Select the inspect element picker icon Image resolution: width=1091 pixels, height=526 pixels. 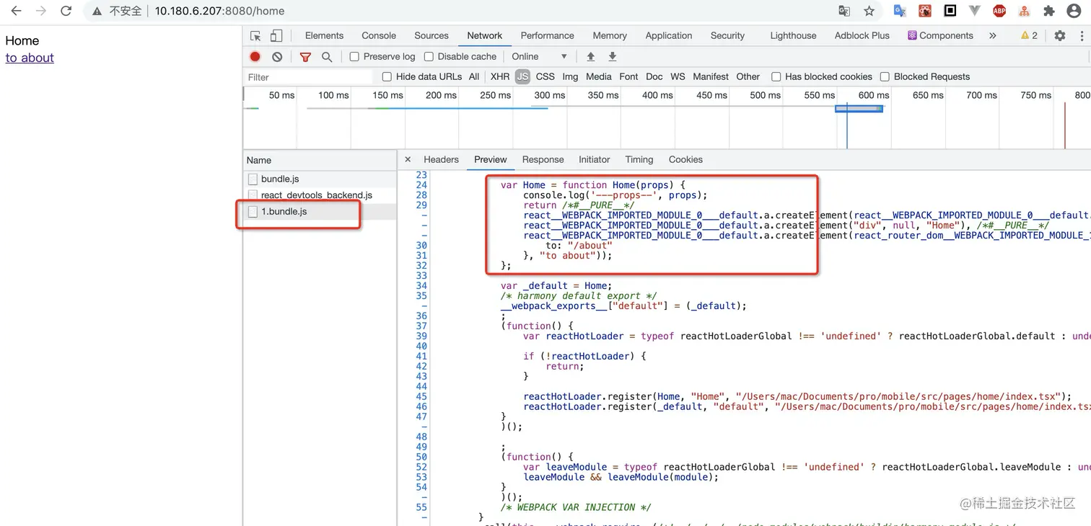[x=255, y=36]
